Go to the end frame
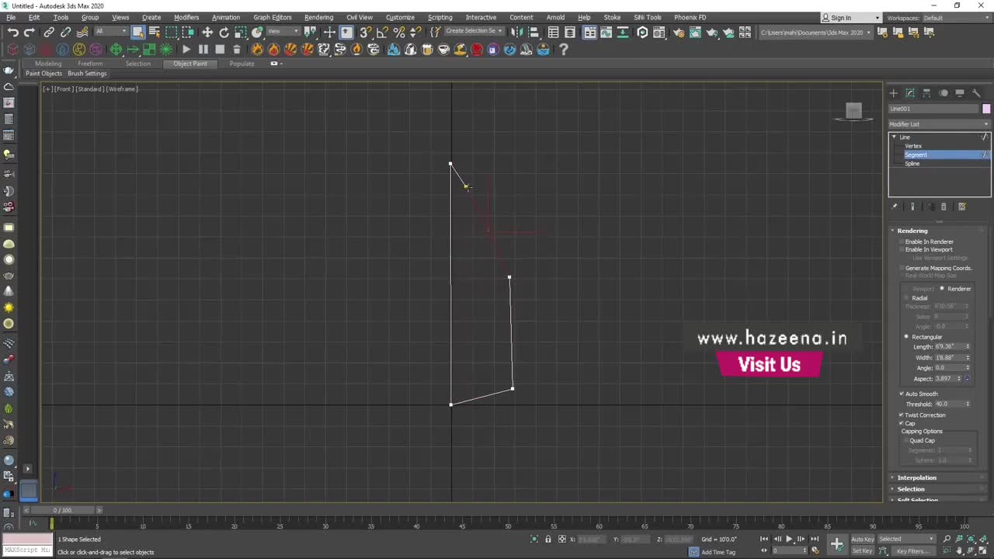 [815, 539]
